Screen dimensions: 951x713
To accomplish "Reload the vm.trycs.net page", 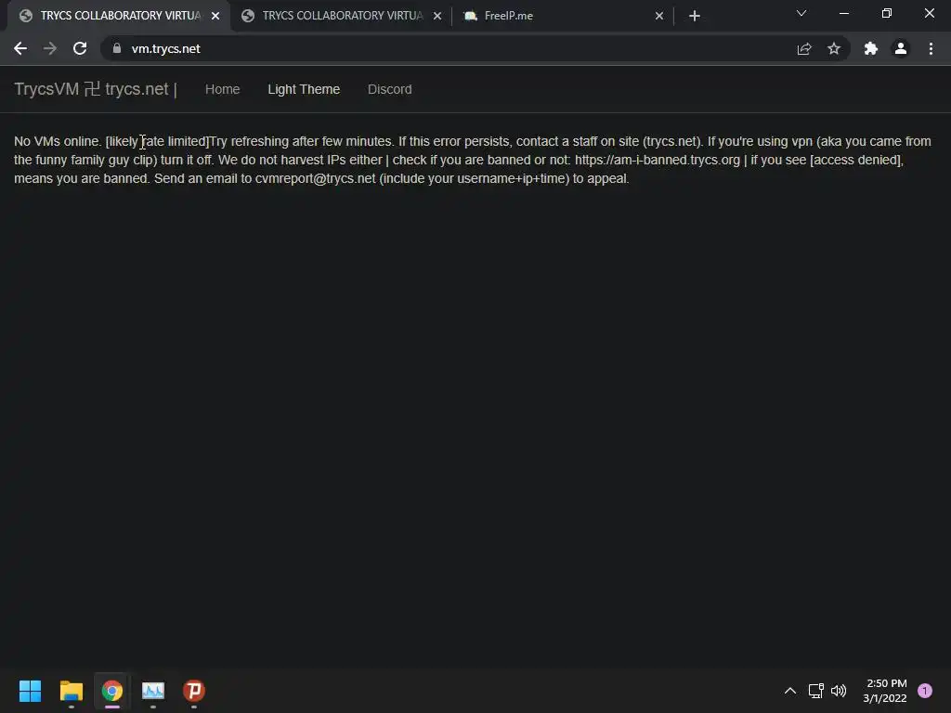I will pyautogui.click(x=80, y=48).
